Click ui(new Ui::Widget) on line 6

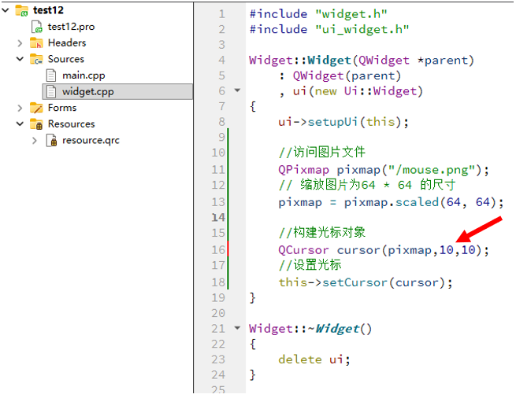[358, 91]
